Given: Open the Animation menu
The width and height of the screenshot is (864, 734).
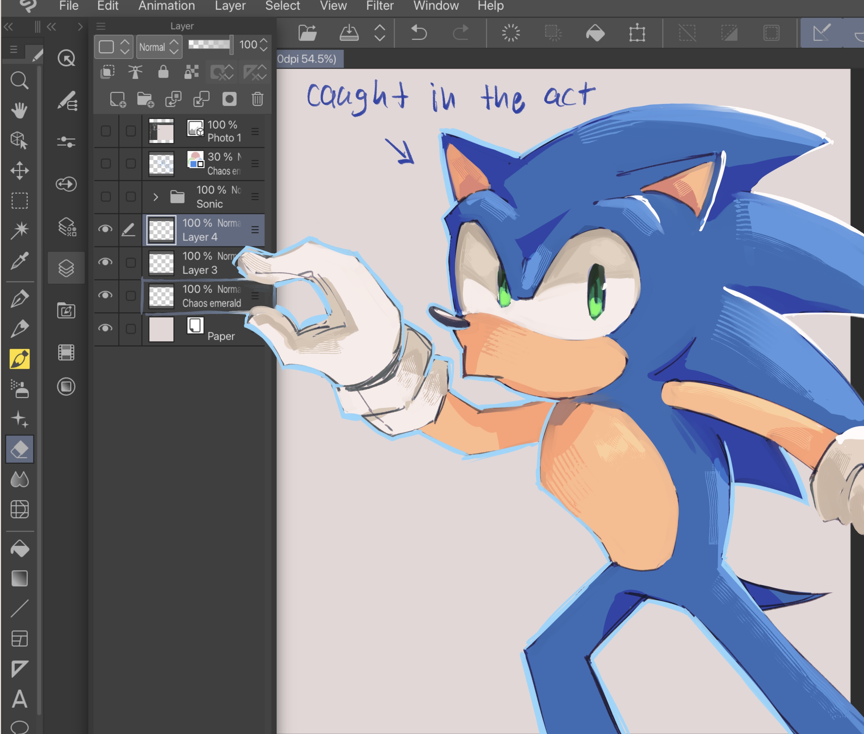Looking at the screenshot, I should point(167,6).
